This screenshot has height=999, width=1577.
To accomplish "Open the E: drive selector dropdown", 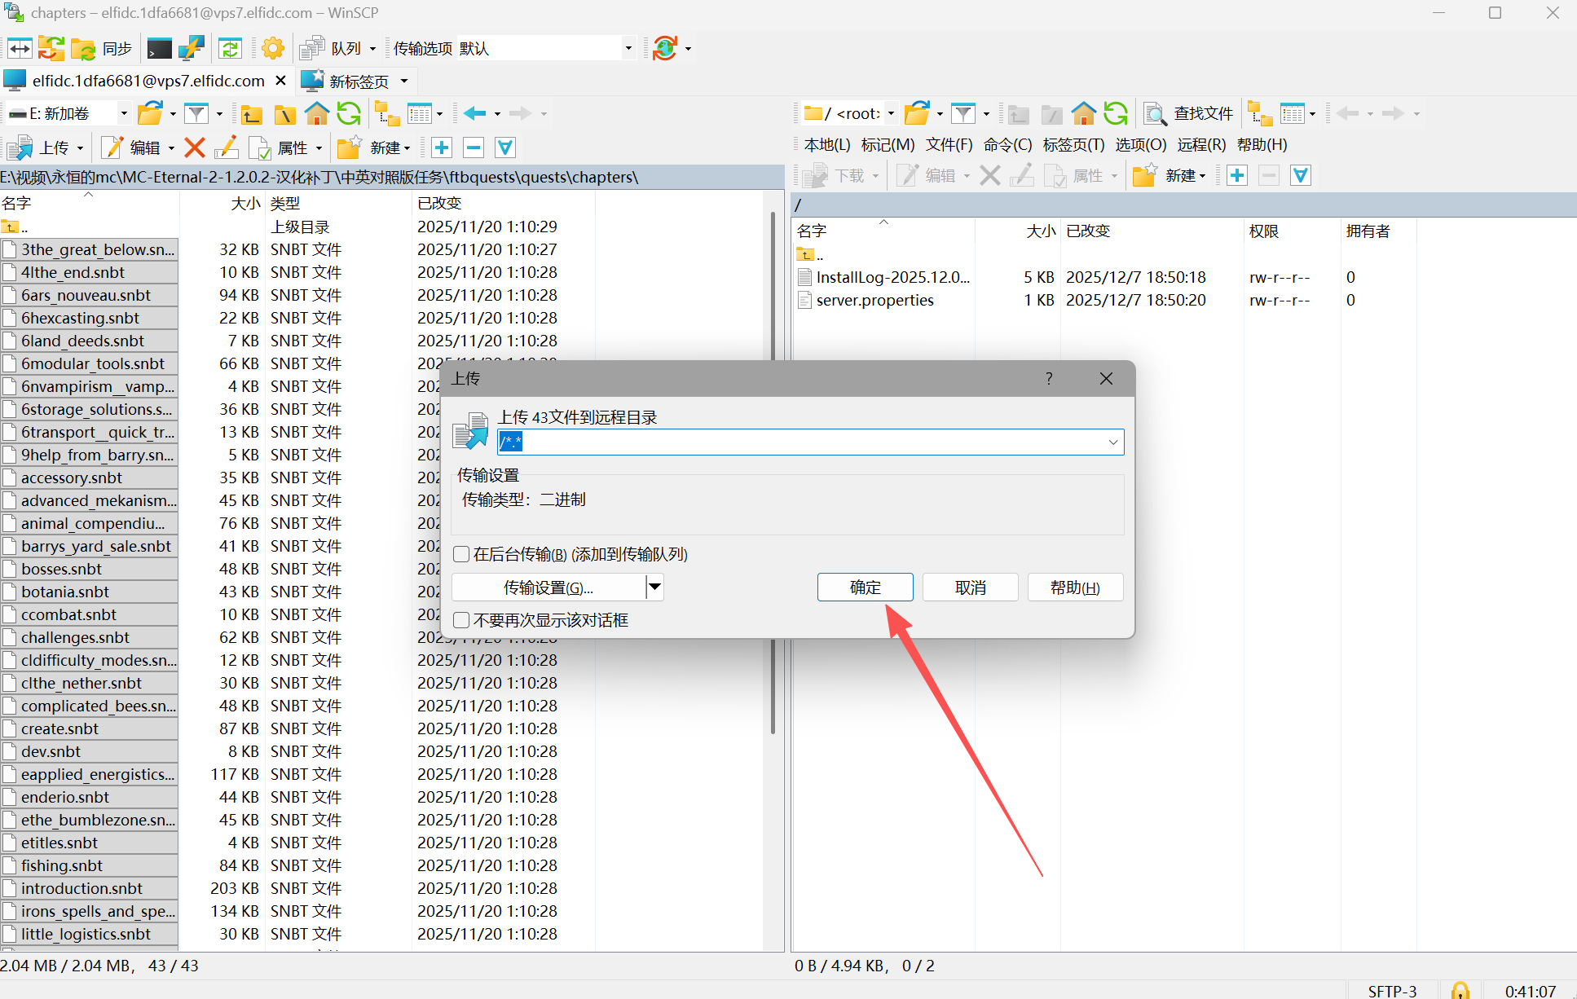I will click(x=124, y=113).
